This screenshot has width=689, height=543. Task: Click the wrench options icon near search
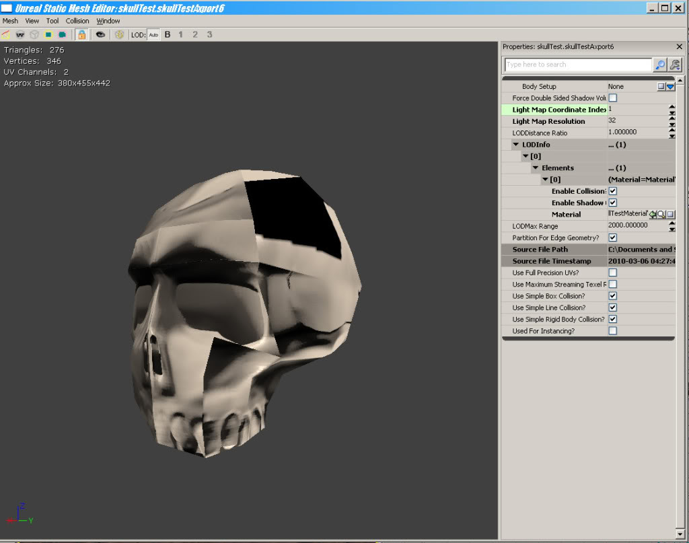[675, 65]
